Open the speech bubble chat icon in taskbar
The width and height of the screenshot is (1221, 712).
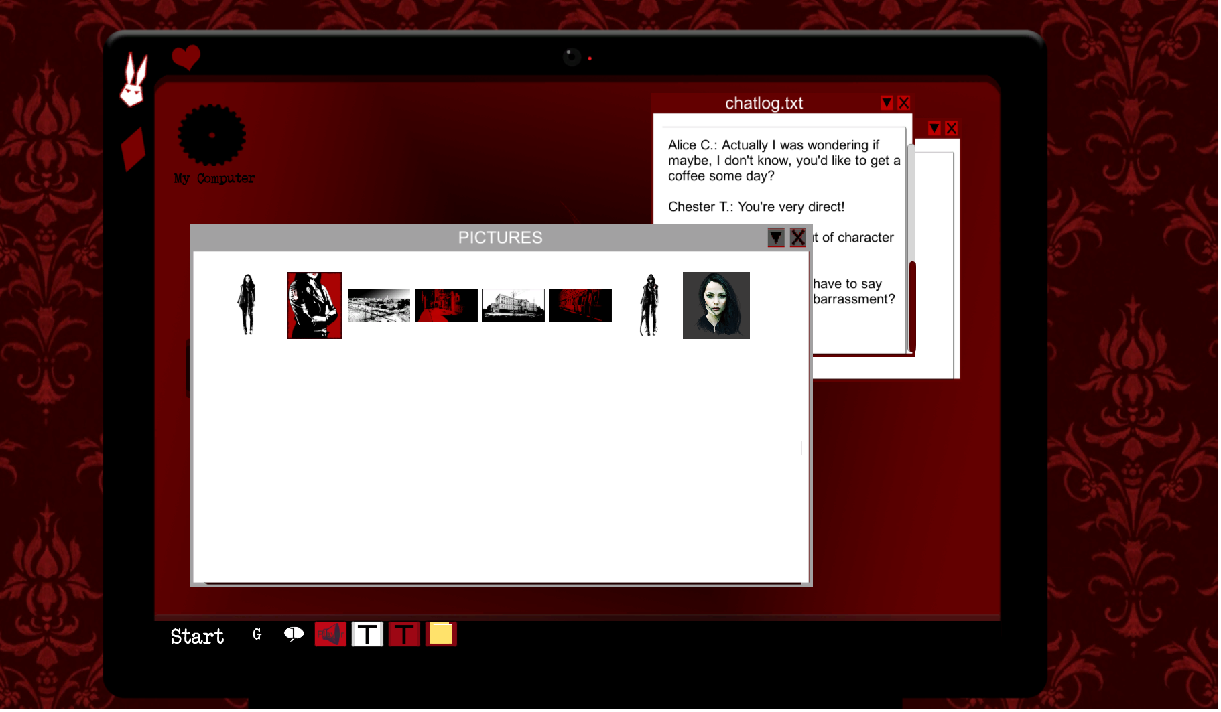(x=294, y=634)
